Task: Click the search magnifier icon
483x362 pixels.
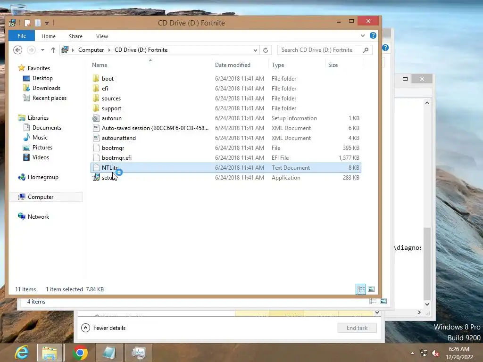Action: [366, 50]
